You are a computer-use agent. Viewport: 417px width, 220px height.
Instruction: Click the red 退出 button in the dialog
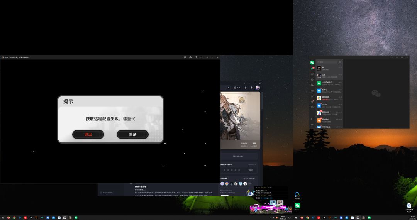coord(88,134)
